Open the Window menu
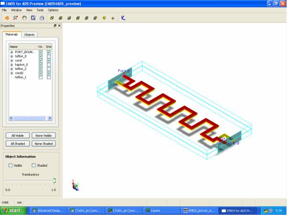This screenshot has width=287, height=215. pyautogui.click(x=16, y=10)
